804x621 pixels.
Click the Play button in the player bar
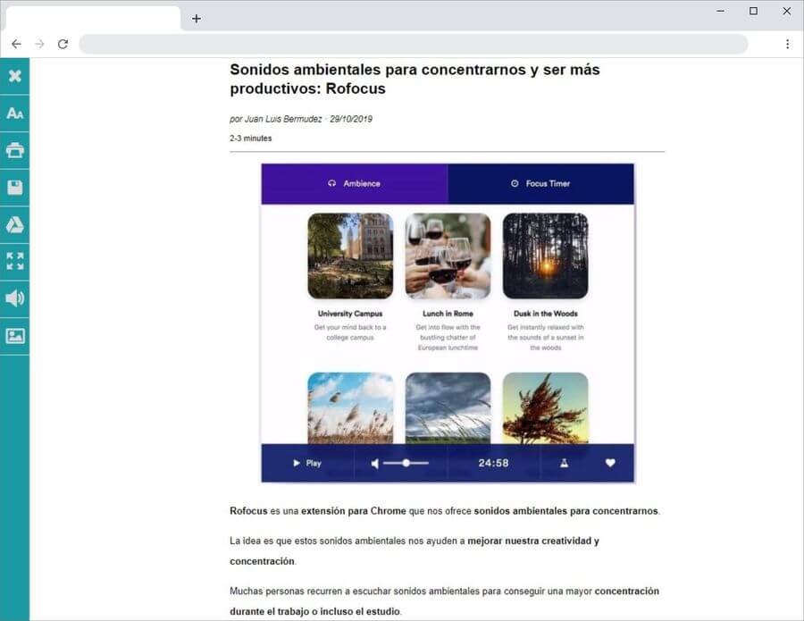(x=307, y=463)
